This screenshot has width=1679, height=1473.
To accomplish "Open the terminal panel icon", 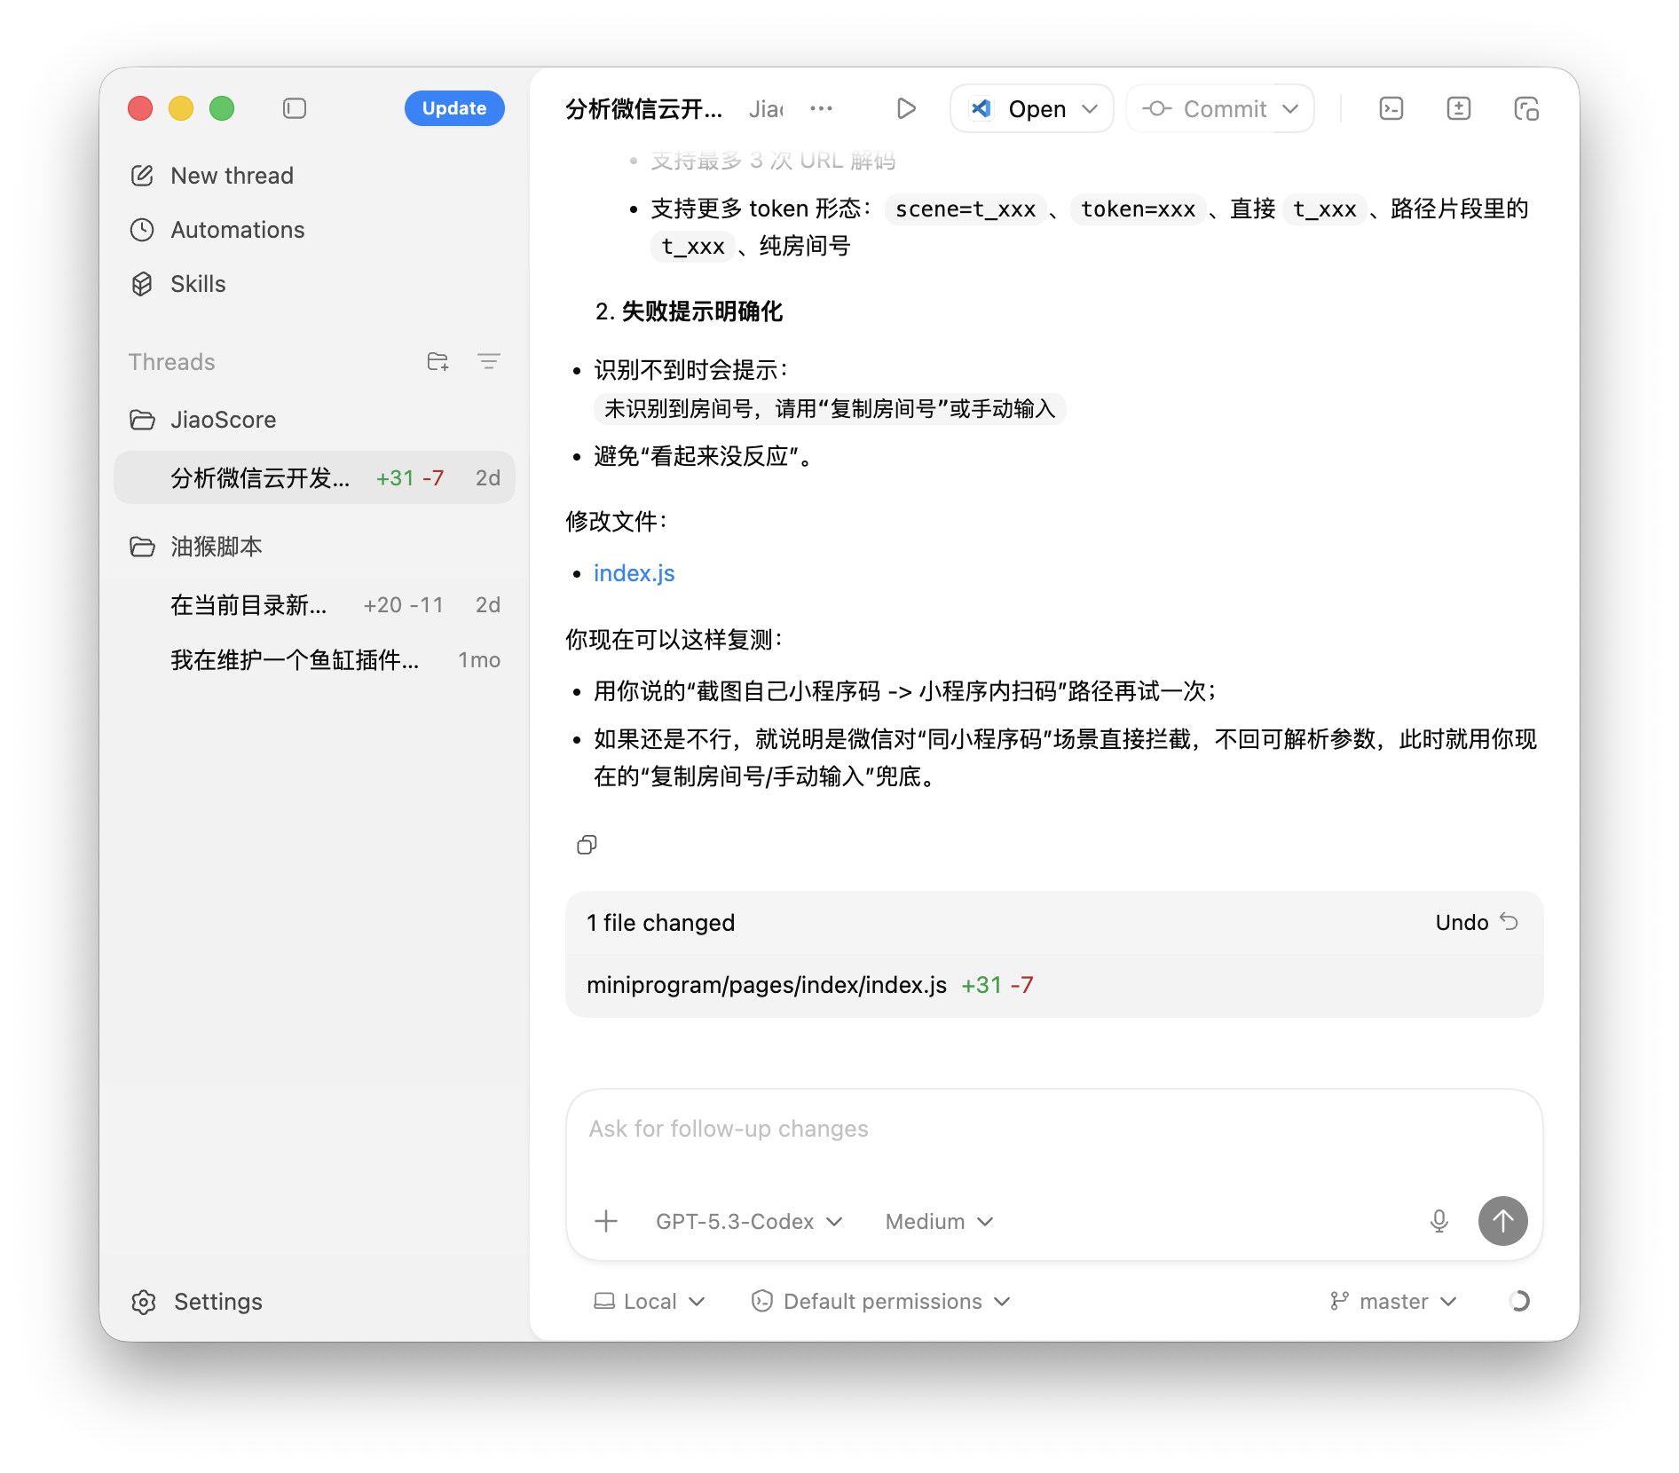I will [1391, 108].
